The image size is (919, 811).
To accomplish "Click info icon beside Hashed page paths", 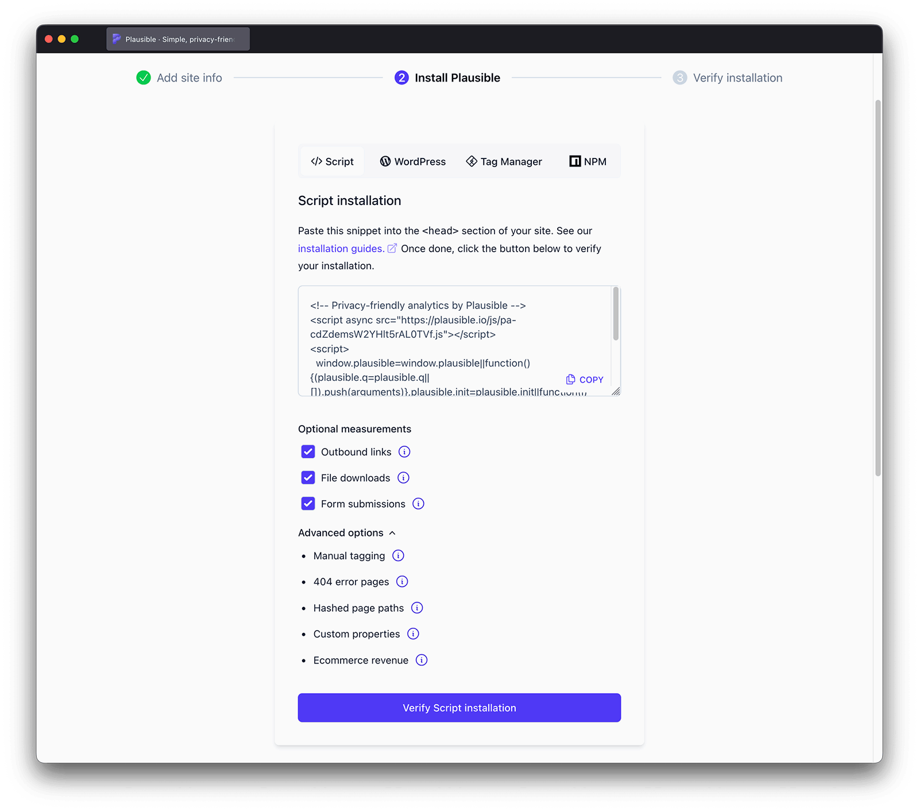I will 417,608.
